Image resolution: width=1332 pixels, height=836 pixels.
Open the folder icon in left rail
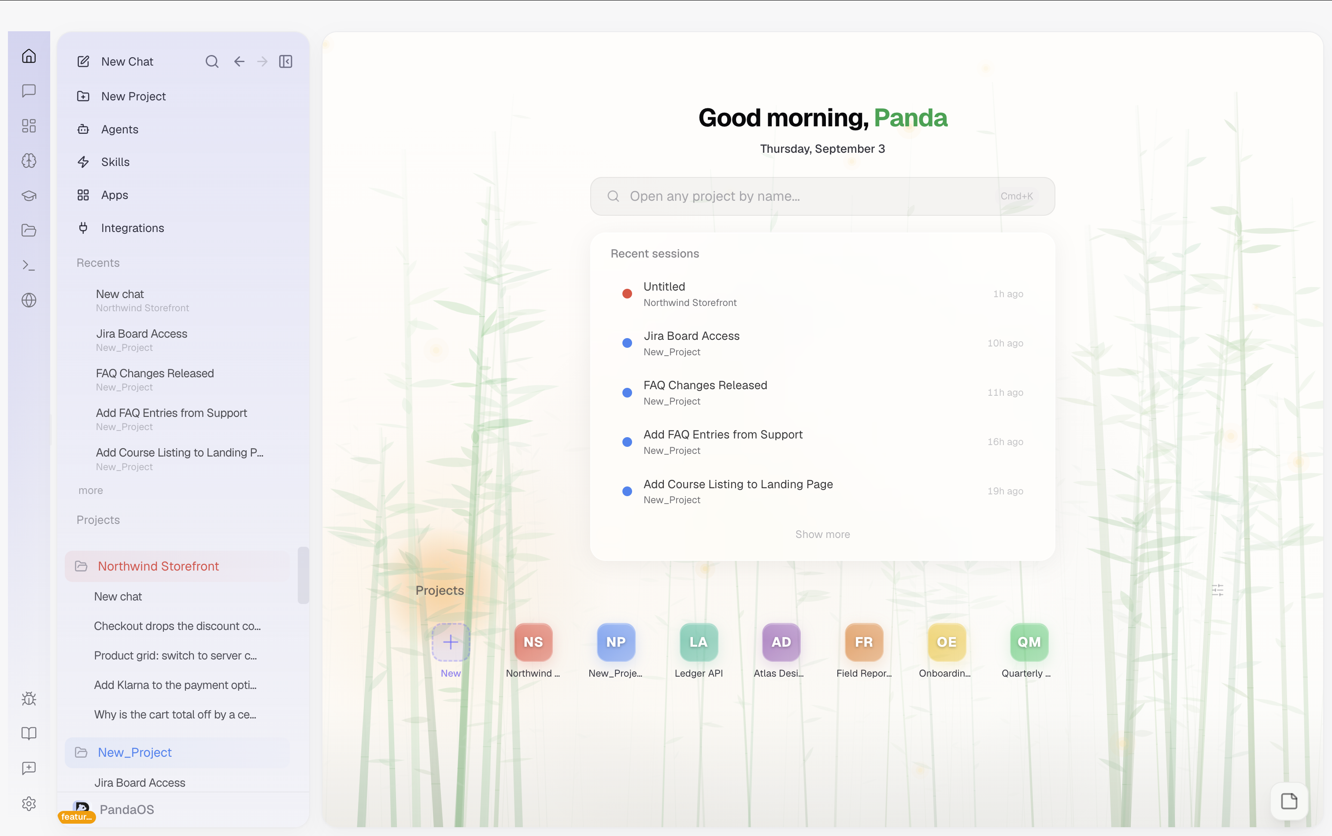[29, 230]
